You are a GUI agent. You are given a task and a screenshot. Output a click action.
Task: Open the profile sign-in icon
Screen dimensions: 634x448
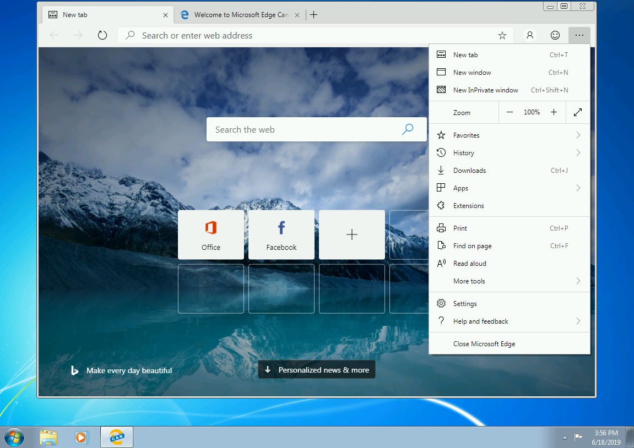click(x=529, y=35)
